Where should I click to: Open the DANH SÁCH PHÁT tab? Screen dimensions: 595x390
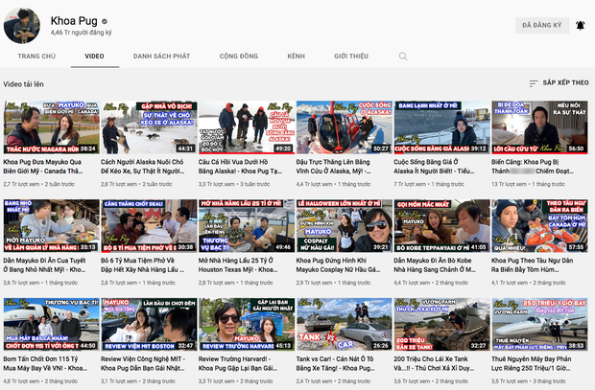tap(161, 57)
